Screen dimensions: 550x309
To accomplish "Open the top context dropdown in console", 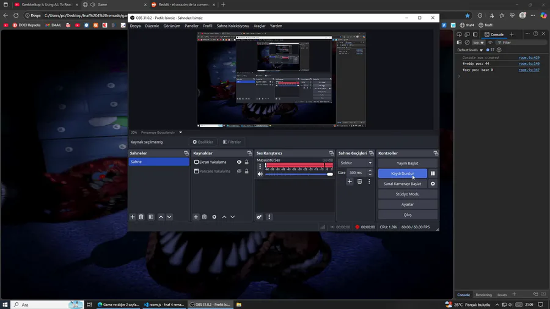I will click(479, 42).
